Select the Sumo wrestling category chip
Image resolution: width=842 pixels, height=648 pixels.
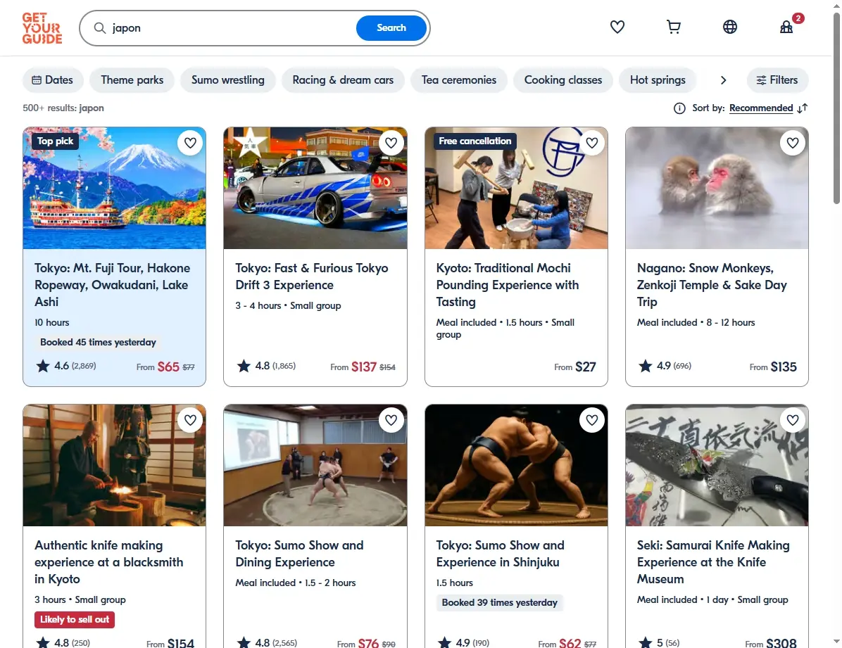coord(227,80)
